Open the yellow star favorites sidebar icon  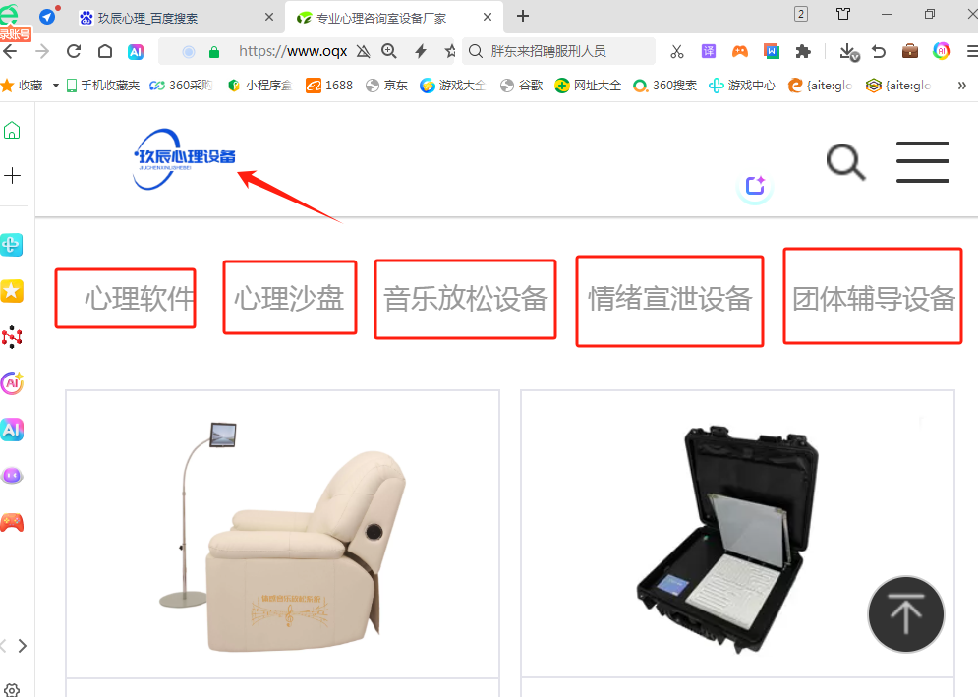pos(12,291)
